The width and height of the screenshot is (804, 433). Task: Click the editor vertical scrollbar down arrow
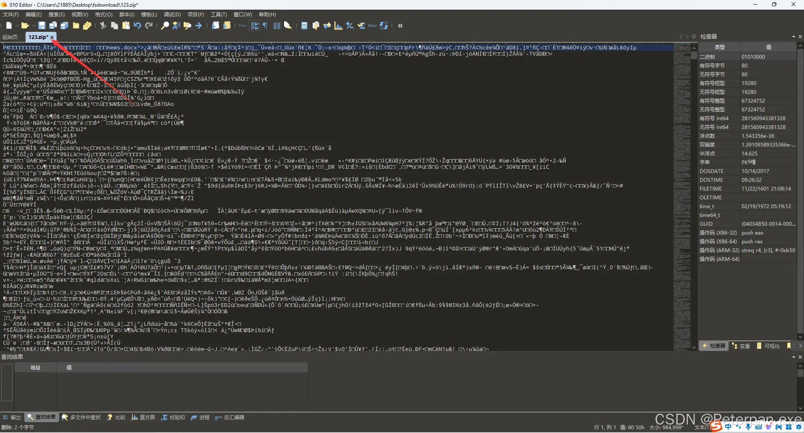coord(694,347)
